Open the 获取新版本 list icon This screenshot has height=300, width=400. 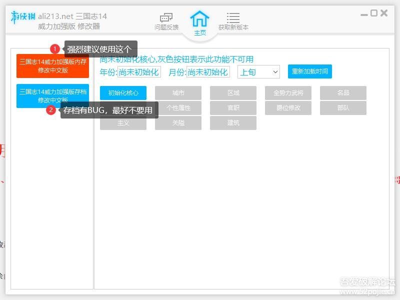pos(233,18)
